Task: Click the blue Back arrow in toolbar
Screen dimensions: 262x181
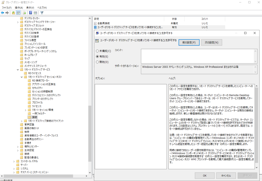Action: (3, 13)
